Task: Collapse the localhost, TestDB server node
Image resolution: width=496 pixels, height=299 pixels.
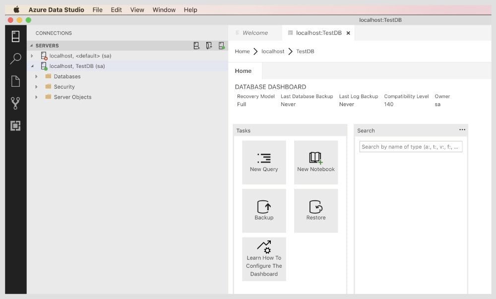Action: pyautogui.click(x=32, y=66)
